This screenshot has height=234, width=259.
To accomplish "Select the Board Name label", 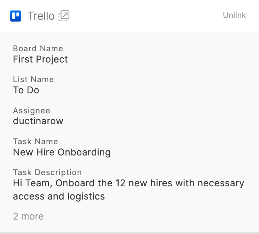I will click(x=38, y=48).
